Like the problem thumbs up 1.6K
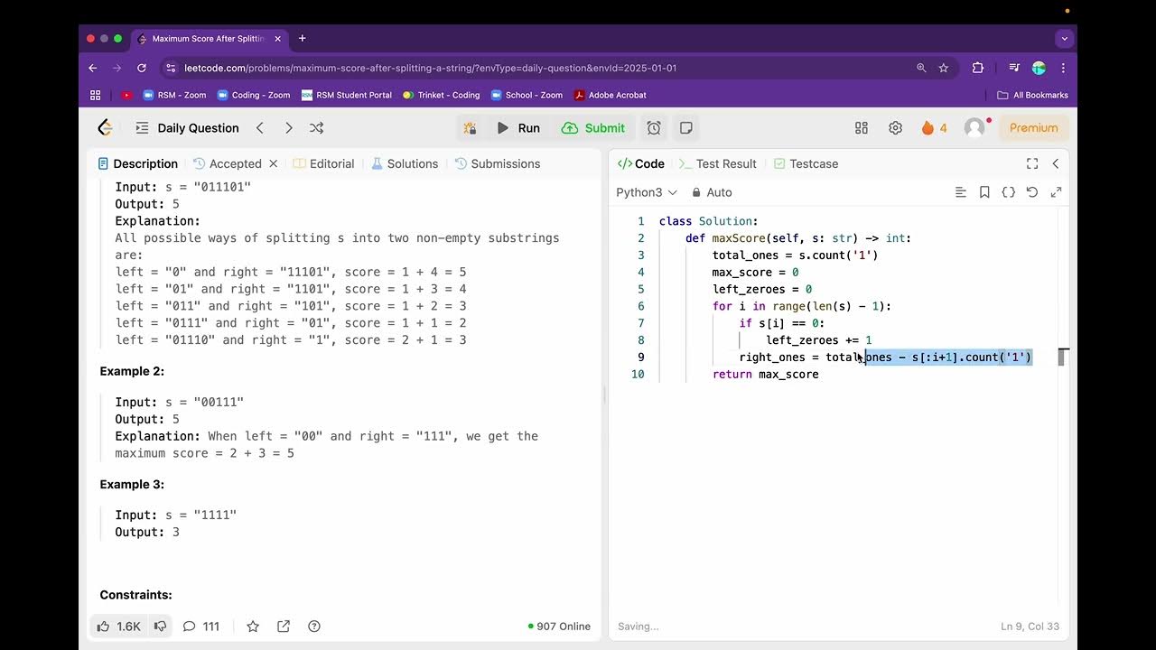This screenshot has height=650, width=1156. pos(118,626)
